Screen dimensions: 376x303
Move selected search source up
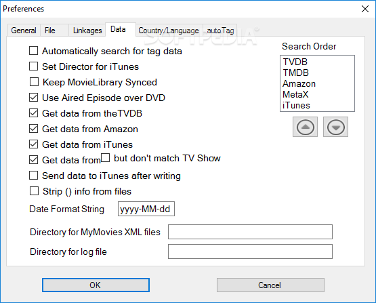click(x=305, y=127)
